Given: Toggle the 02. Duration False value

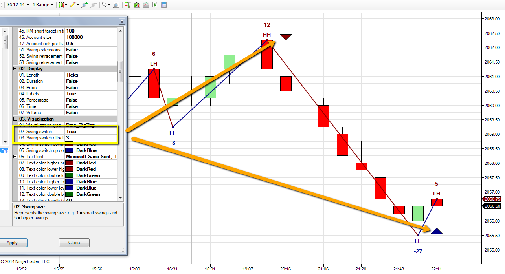Looking at the screenshot, I should click(x=91, y=81).
